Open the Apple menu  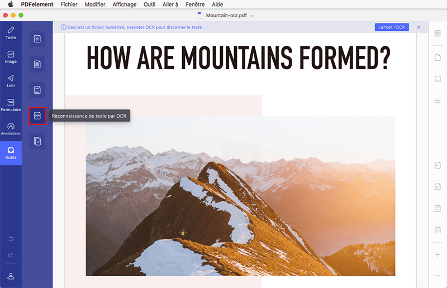click(11, 4)
